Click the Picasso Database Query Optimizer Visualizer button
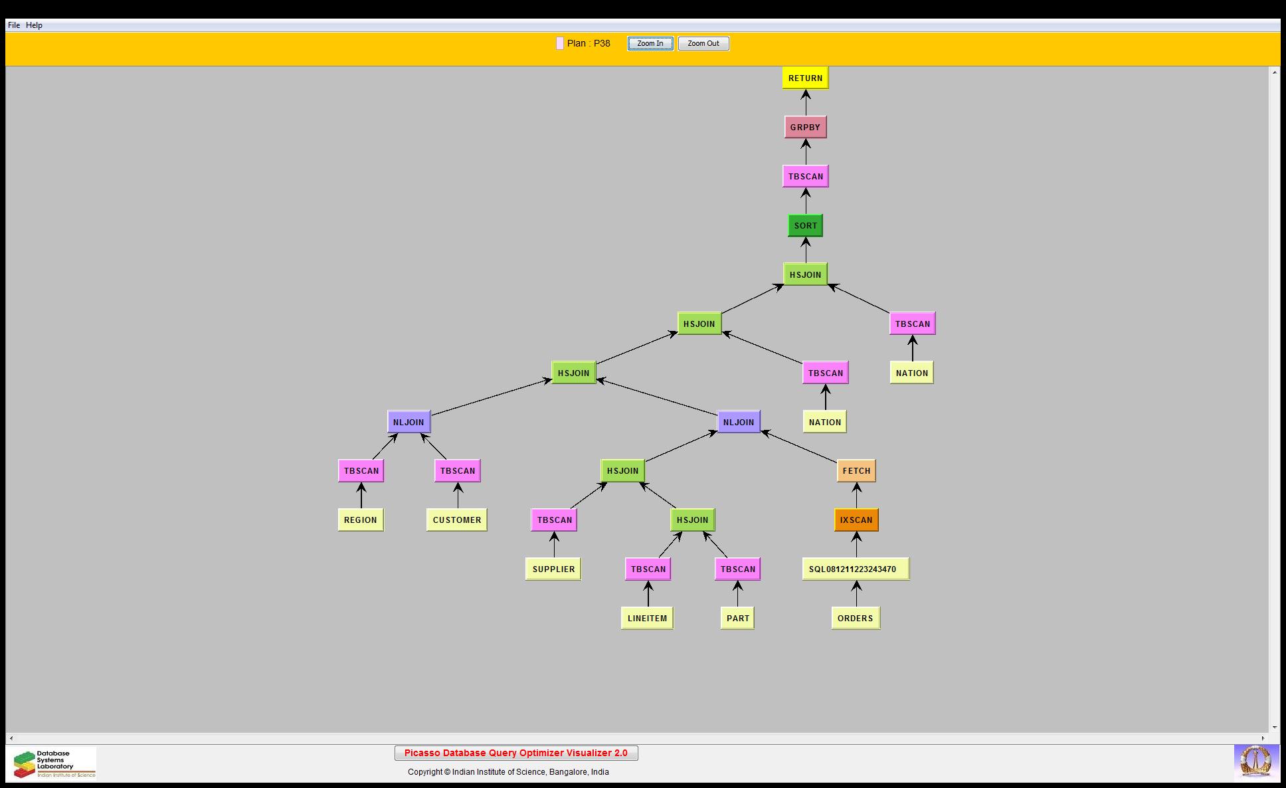The height and width of the screenshot is (788, 1286). [x=516, y=753]
